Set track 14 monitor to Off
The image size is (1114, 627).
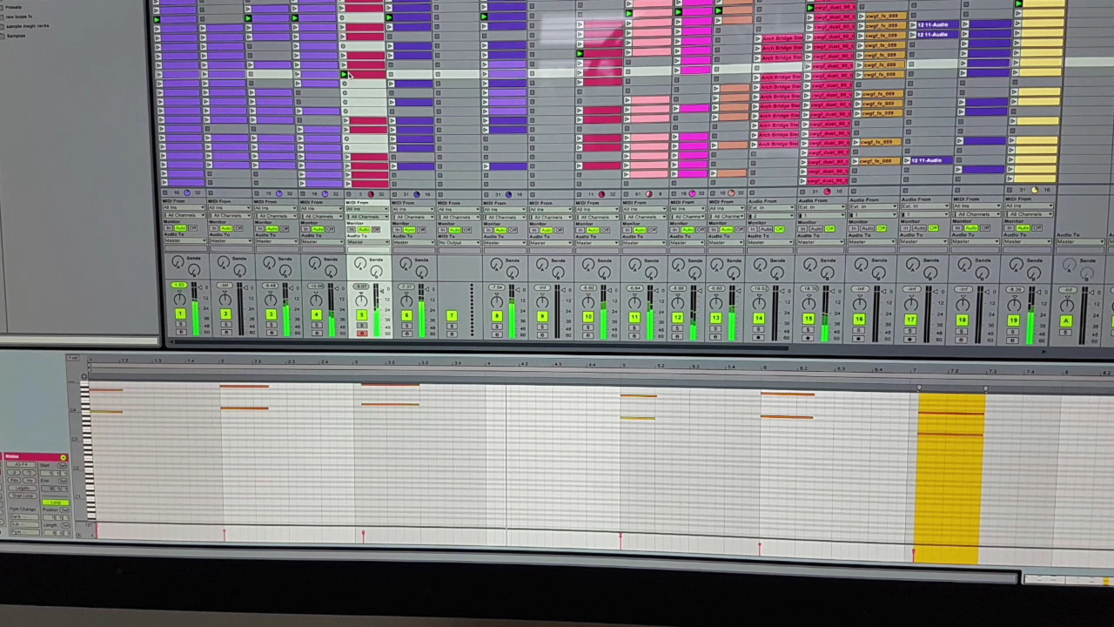pos(779,229)
